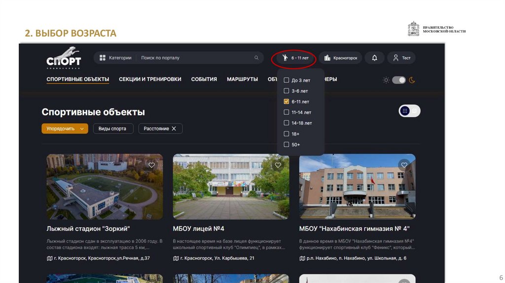Click the Виды спорта filter button
This screenshot has height=283, width=505.
112,129
